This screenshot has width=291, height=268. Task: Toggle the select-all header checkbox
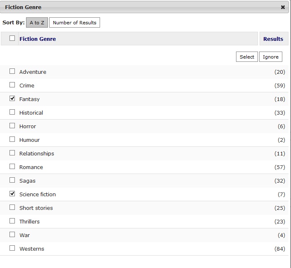point(12,38)
